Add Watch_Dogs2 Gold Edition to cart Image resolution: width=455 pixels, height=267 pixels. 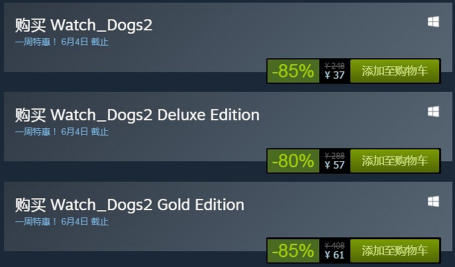(x=395, y=250)
